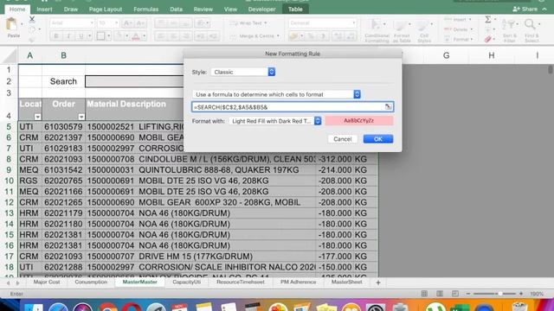
Task: Click the Clear eraser icon
Action: tap(488, 39)
